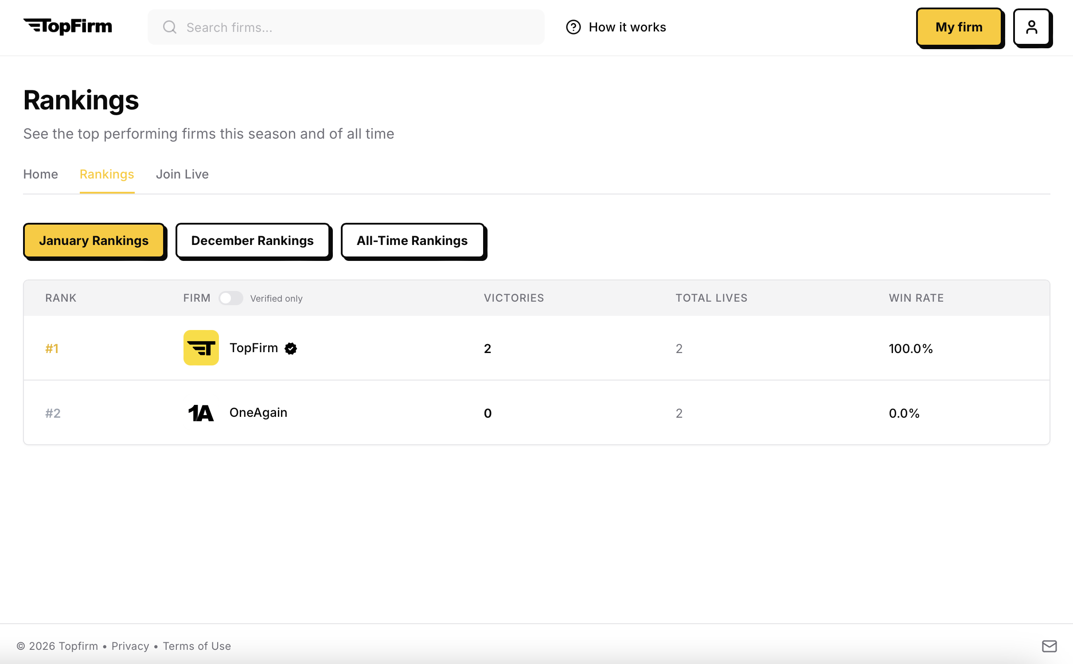This screenshot has height=664, width=1073.
Task: Open the How it works help icon
Action: tap(573, 27)
